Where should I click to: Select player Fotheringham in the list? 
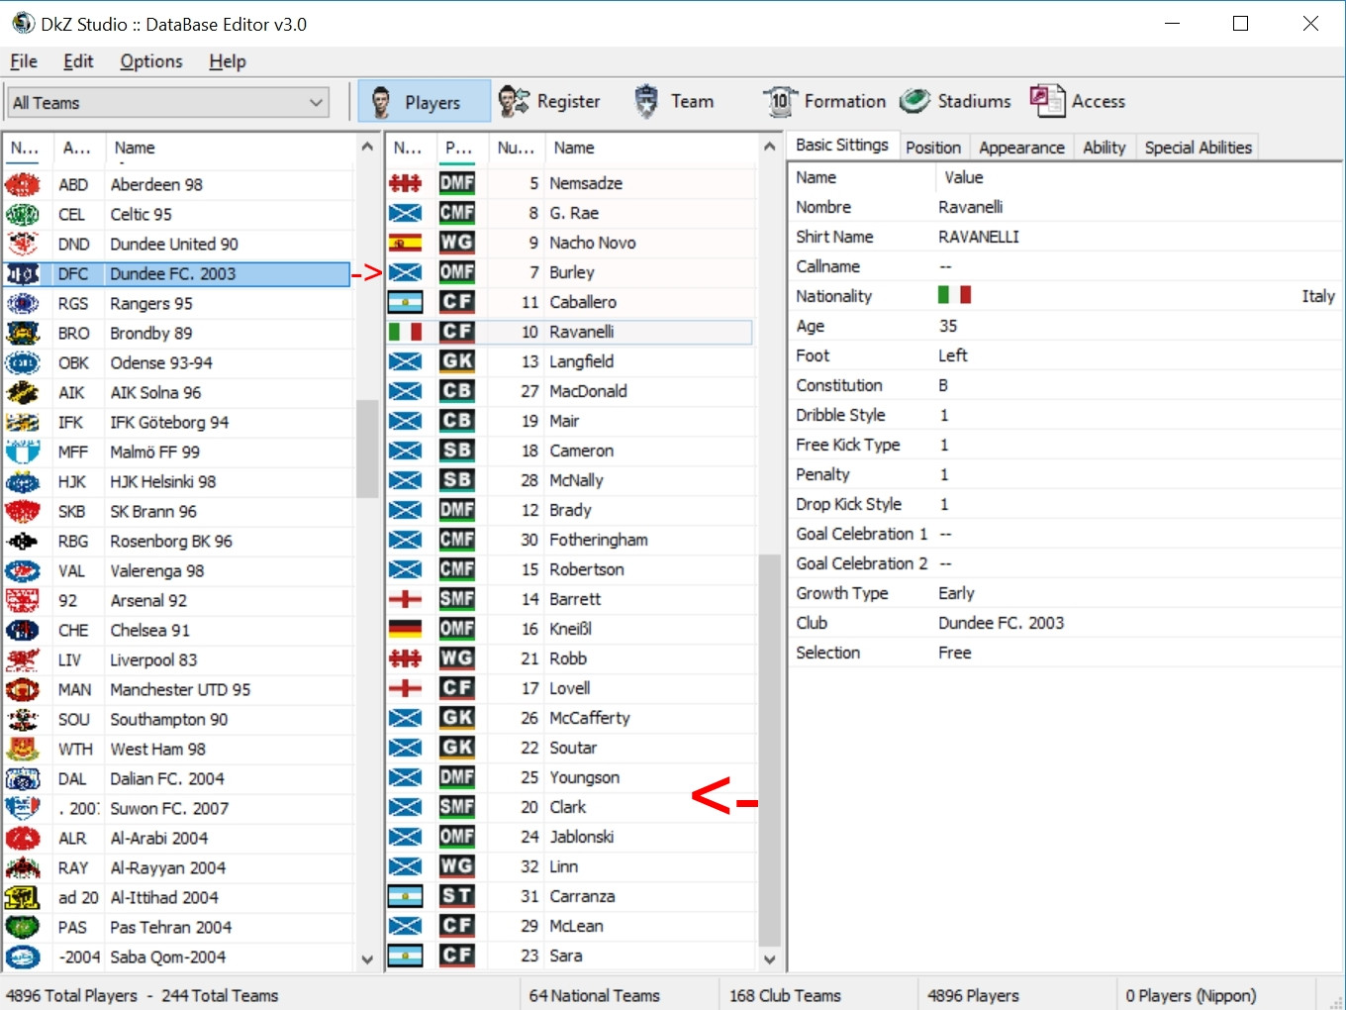point(569,540)
